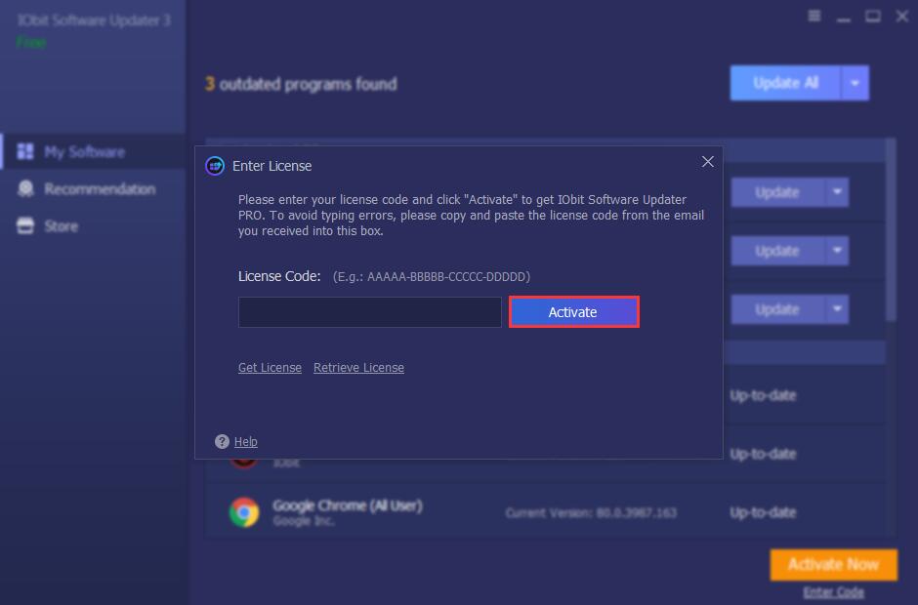Minimize the IObit Software Updater window

pos(844,18)
